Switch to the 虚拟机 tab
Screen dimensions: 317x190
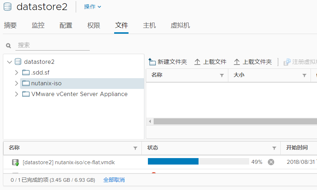click(x=180, y=25)
